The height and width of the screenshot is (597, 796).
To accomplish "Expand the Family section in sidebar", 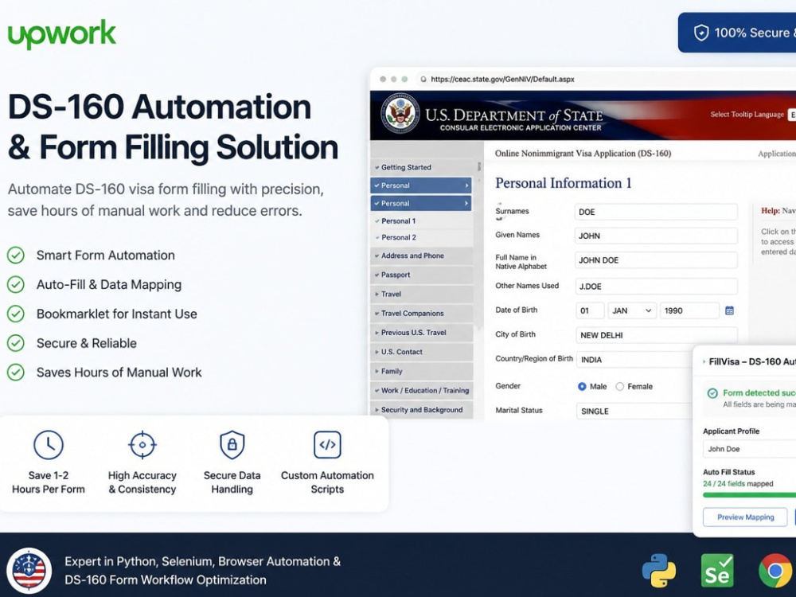I will pos(422,371).
